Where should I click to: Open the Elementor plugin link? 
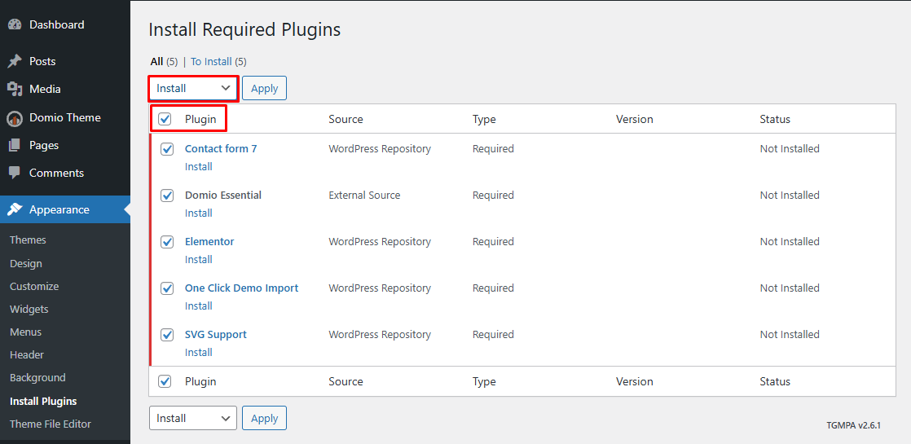(209, 242)
